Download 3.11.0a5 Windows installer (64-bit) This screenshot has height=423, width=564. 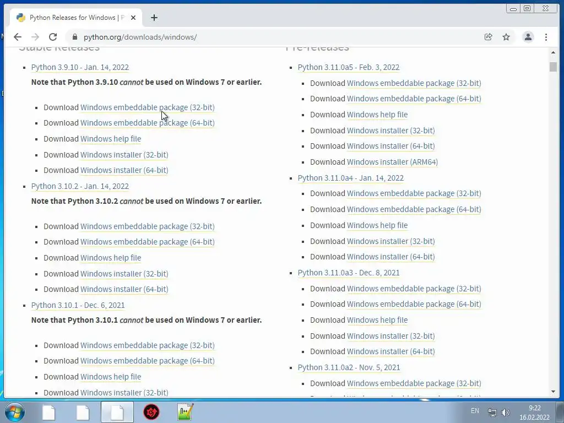(391, 146)
